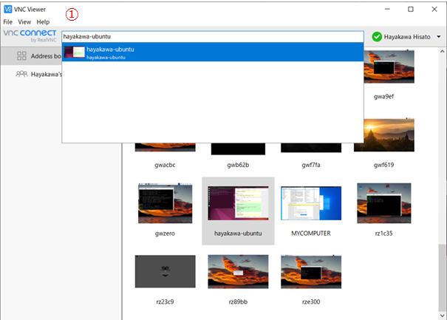447x320 pixels.
Task: Click the VNC Connect logo
Action: 30,36
